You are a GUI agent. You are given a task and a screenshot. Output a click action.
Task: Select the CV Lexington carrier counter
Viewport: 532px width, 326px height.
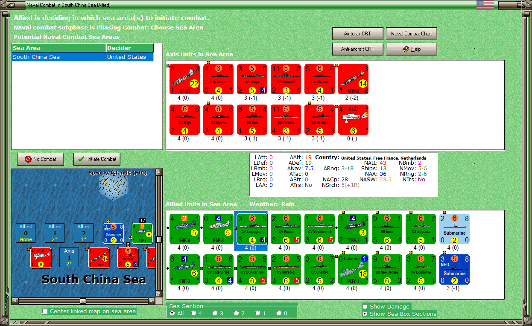252,229
